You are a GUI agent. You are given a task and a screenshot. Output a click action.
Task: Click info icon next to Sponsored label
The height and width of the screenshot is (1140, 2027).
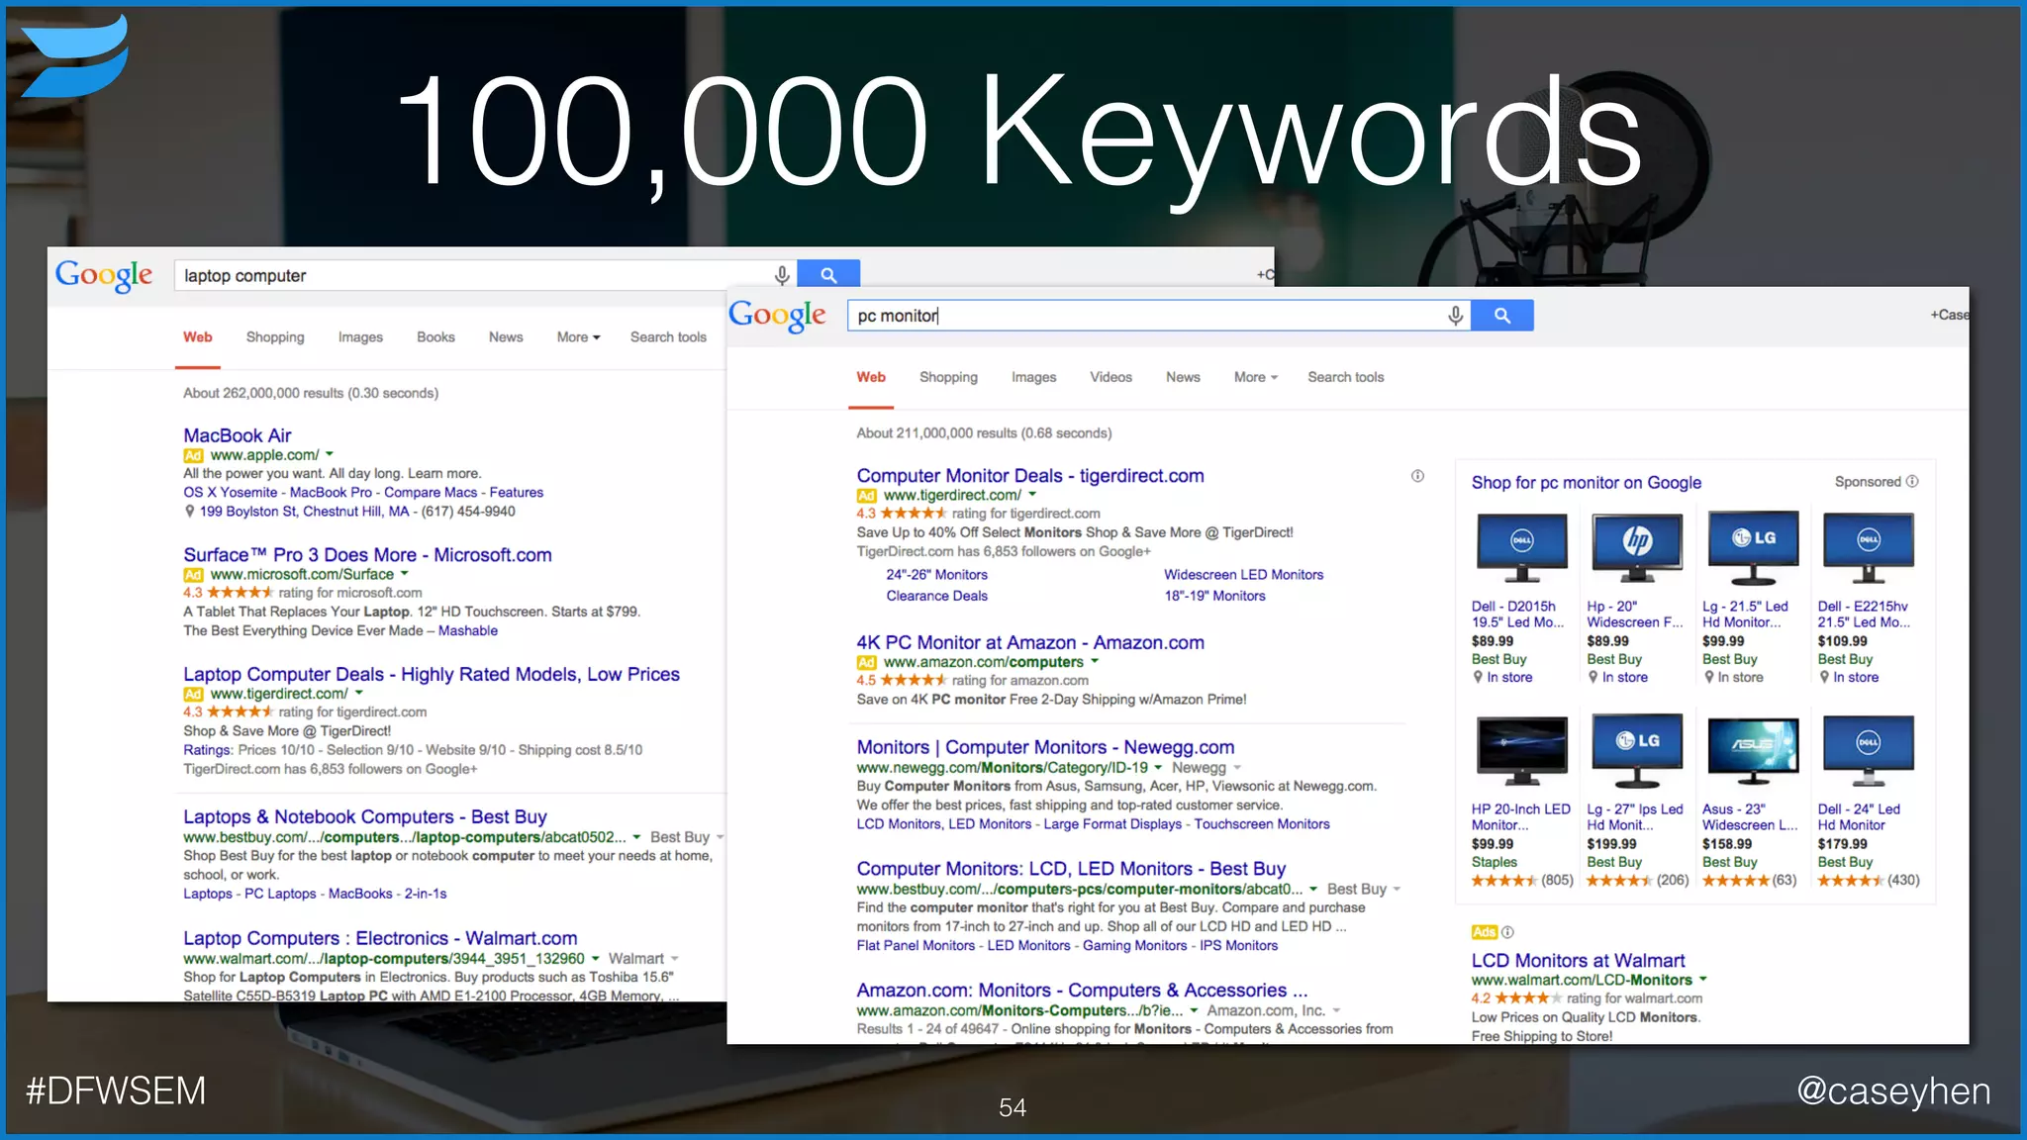pyautogui.click(x=1912, y=482)
